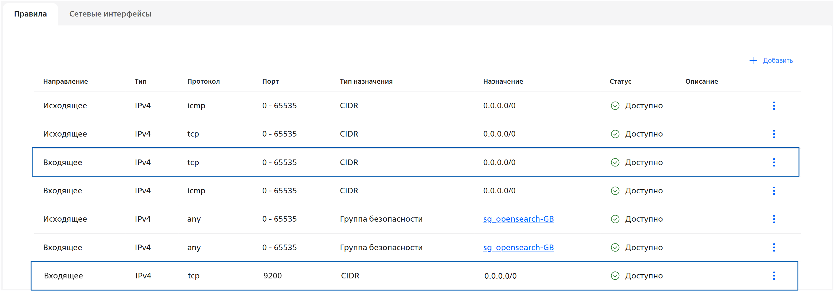Screen dimensions: 834x291
Task: Click the Направление column header
Action: tap(65, 81)
